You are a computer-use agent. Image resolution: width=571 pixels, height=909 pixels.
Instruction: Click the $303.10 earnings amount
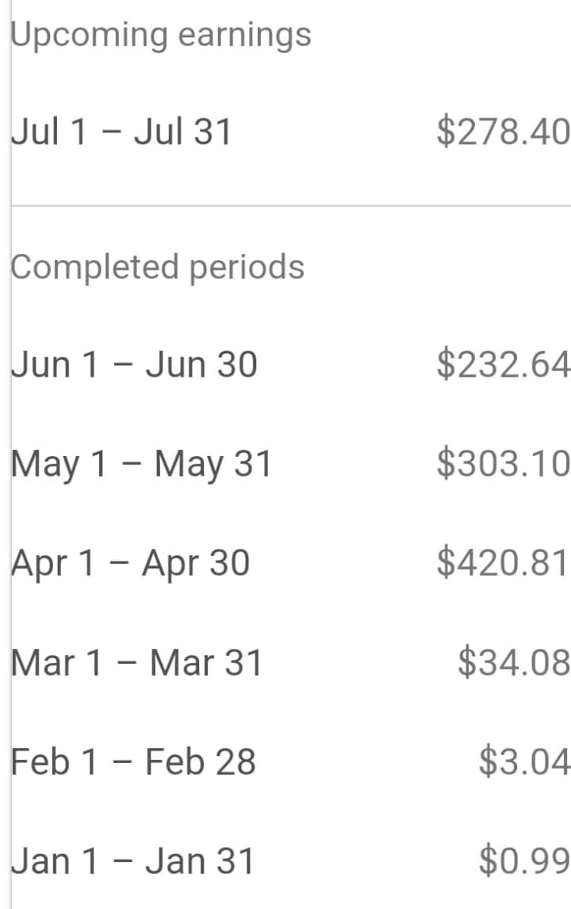coord(503,464)
